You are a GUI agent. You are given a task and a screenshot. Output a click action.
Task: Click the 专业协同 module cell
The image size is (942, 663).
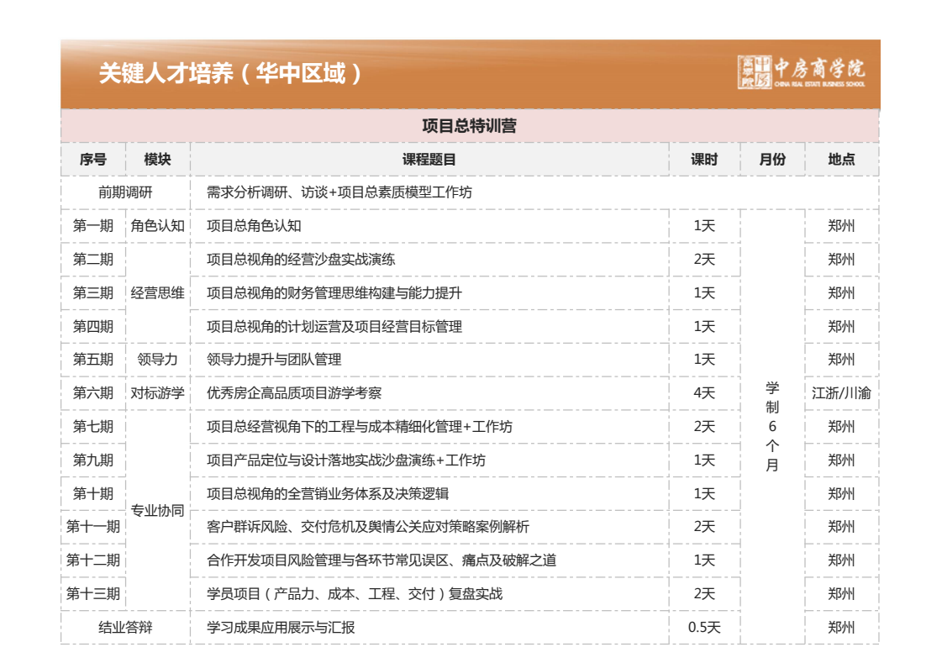click(157, 510)
